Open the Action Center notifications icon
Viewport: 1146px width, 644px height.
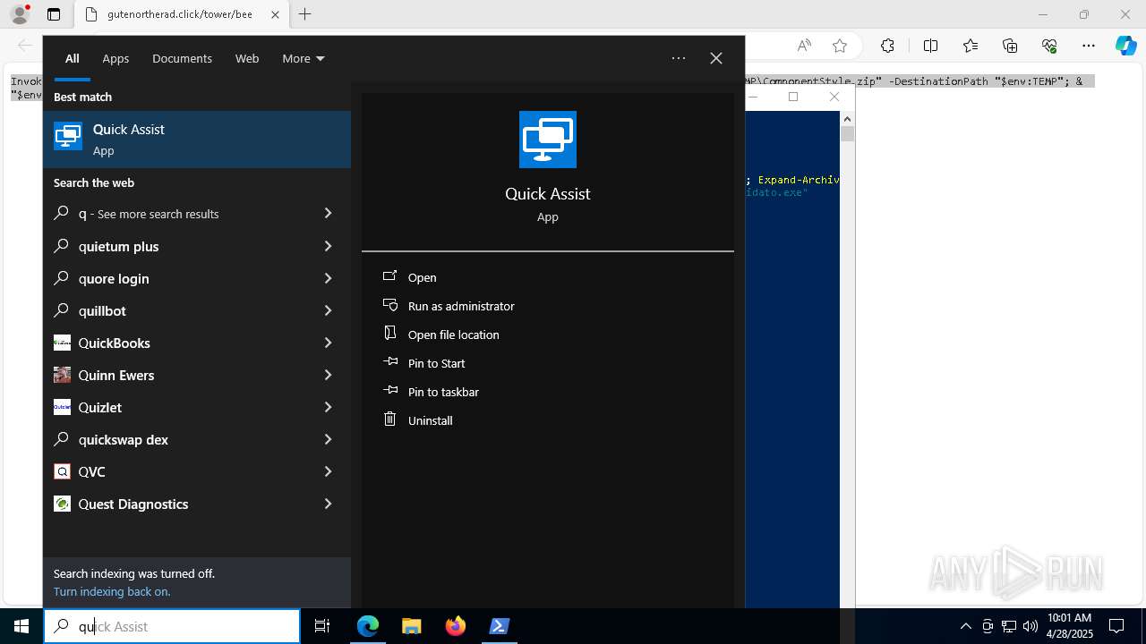tap(1116, 626)
